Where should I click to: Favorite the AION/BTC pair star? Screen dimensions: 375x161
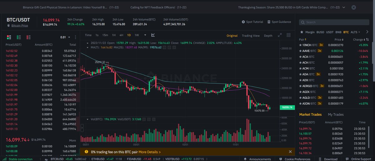point(301,103)
